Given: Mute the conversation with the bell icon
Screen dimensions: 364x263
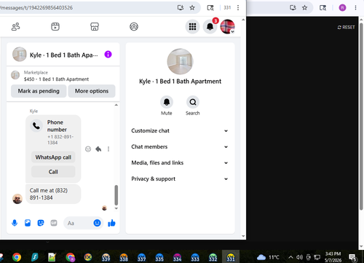Looking at the screenshot, I should coord(167,102).
